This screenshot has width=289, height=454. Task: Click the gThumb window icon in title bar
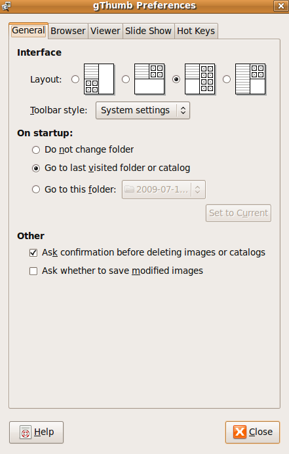point(6,6)
